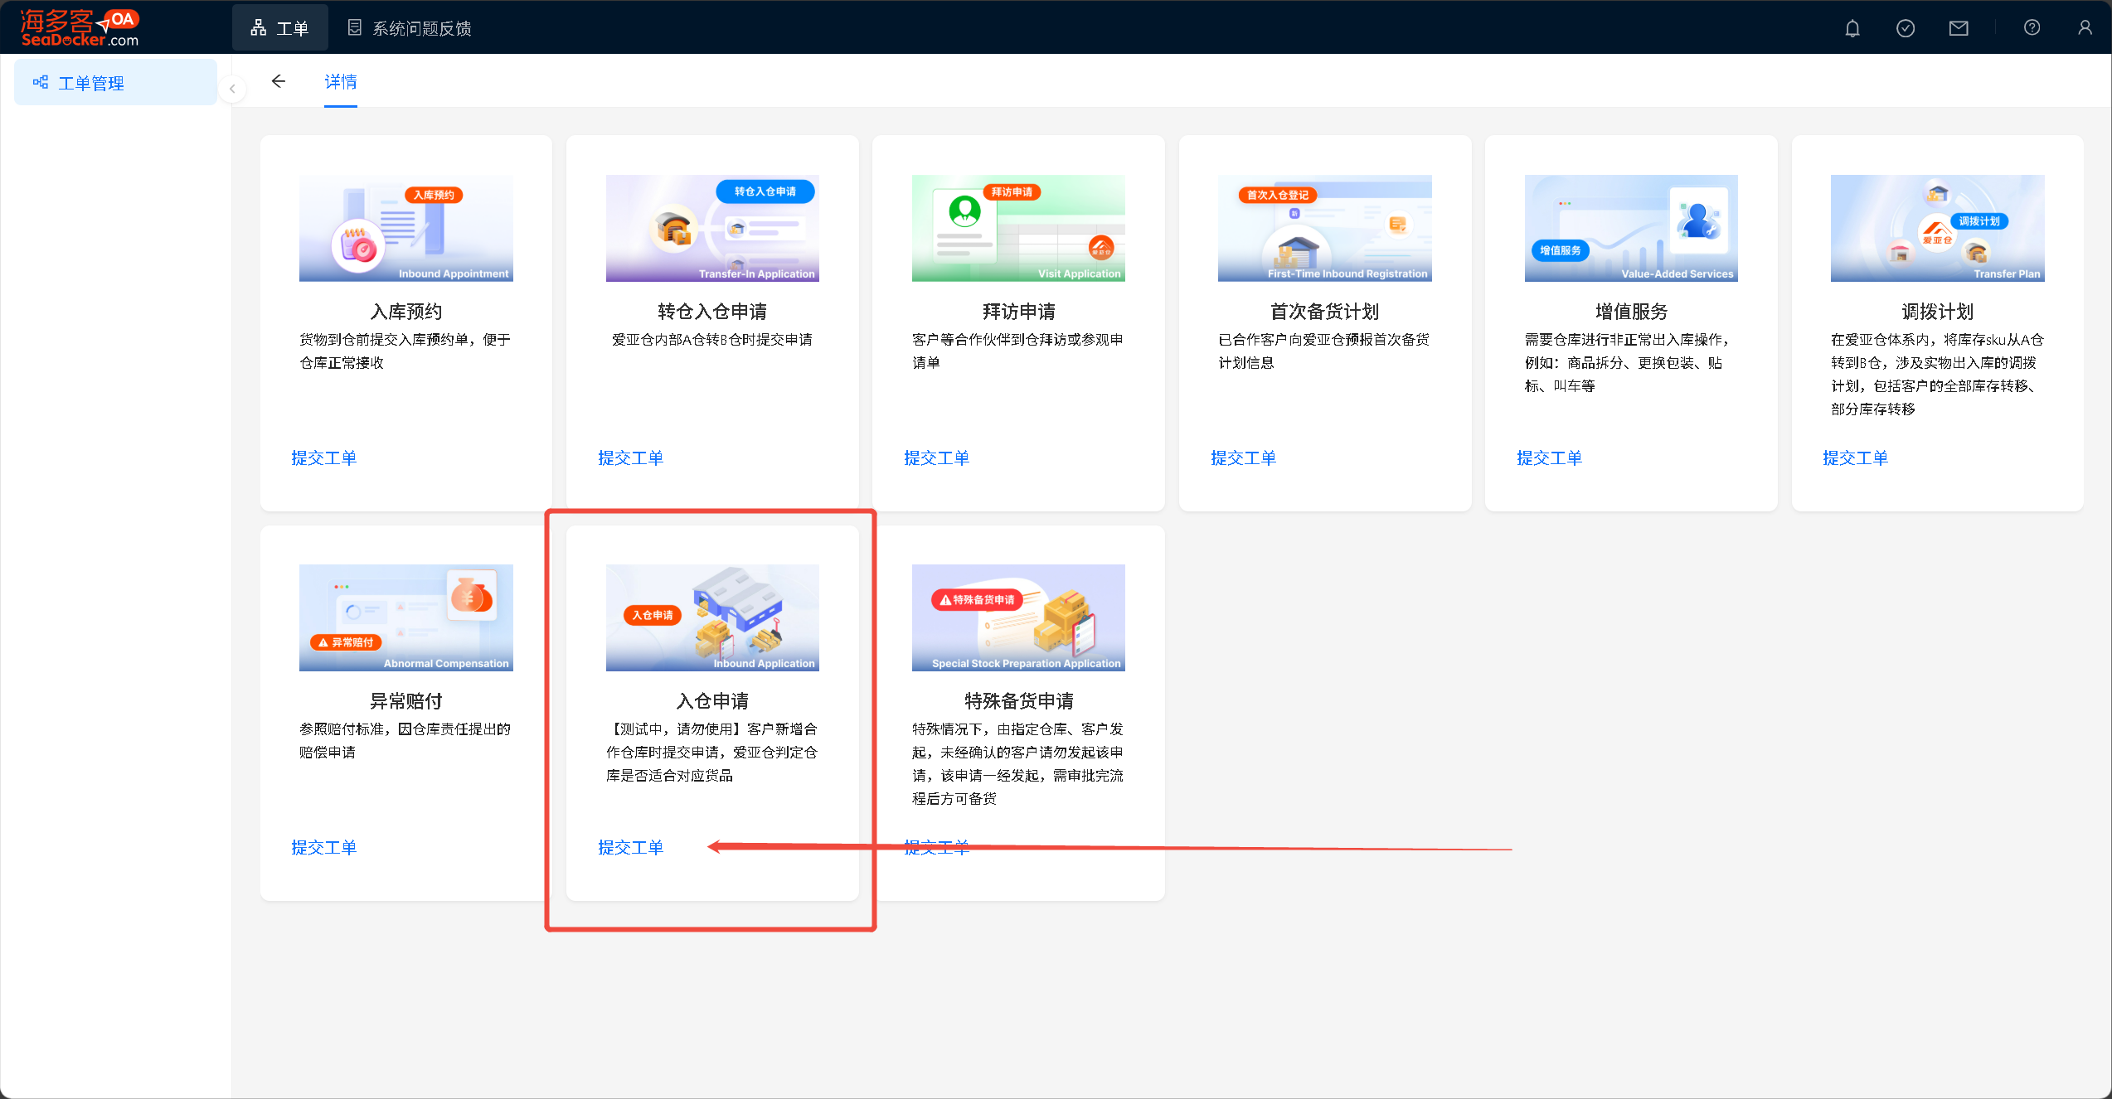The width and height of the screenshot is (2112, 1099).
Task: Click the help question mark icon
Action: tap(2032, 28)
